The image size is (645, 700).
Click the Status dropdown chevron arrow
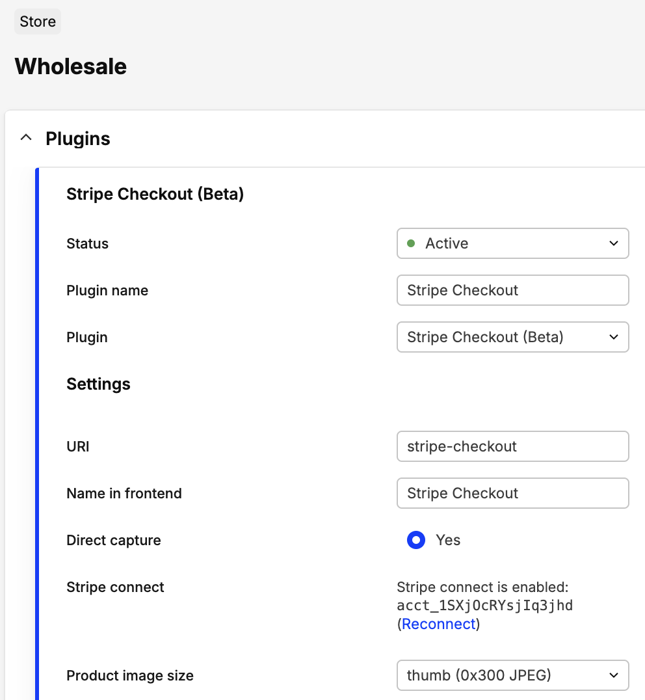coord(613,243)
